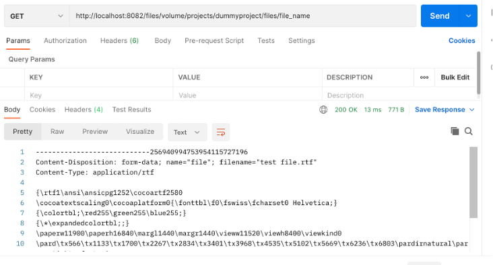Select the Pretty view
Screen dimensions: 493x265
[23, 132]
